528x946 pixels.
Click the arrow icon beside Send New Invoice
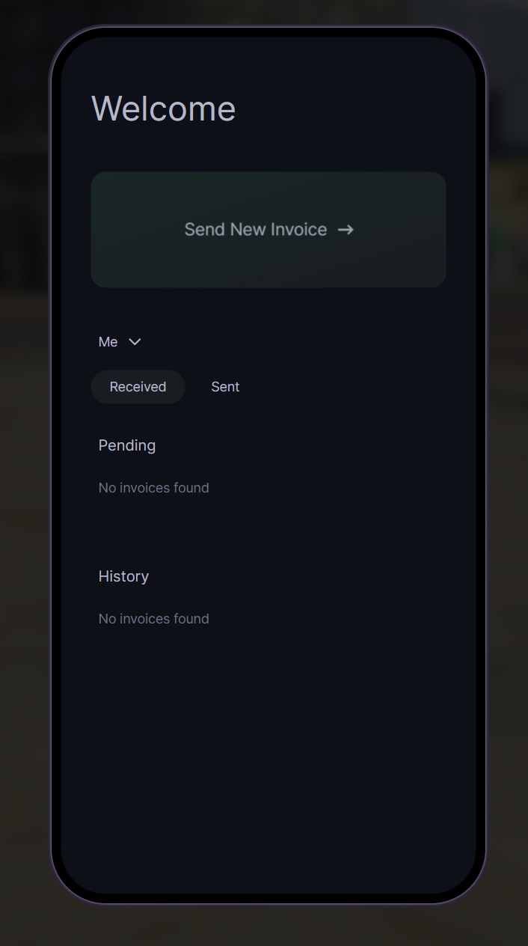346,230
